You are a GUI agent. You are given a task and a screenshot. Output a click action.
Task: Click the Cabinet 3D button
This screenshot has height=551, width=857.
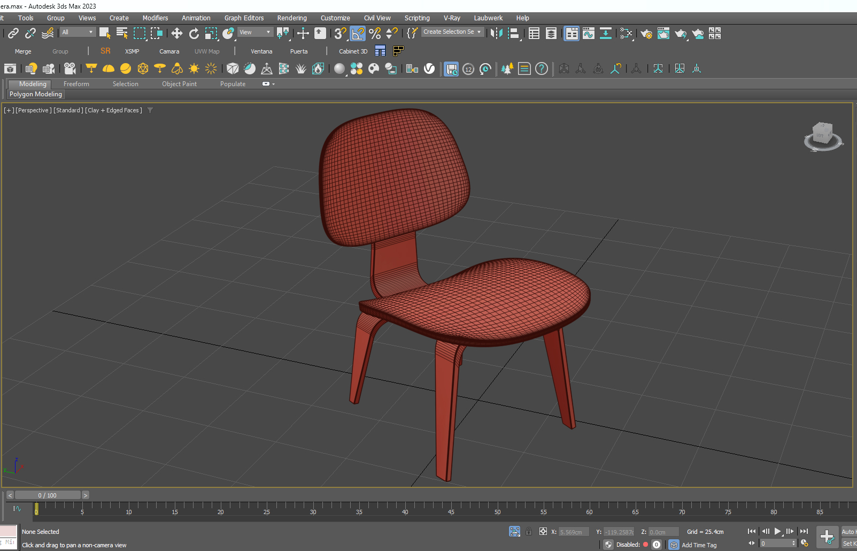[x=353, y=51]
